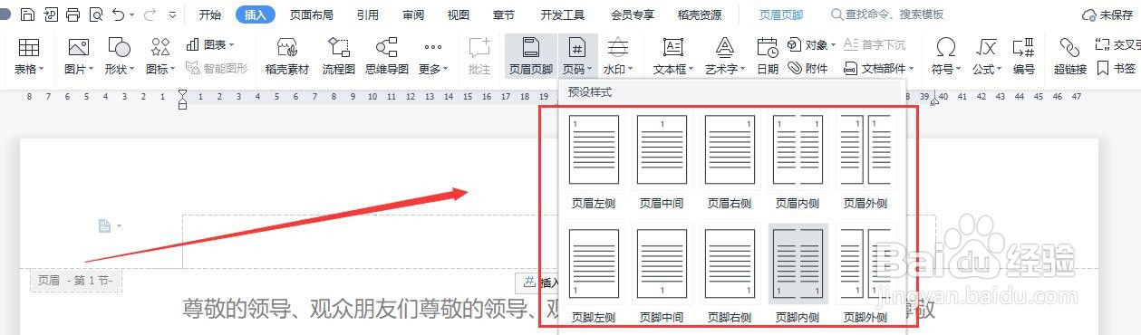This screenshot has width=1141, height=335.
Task: Undo the last action
Action: click(119, 14)
